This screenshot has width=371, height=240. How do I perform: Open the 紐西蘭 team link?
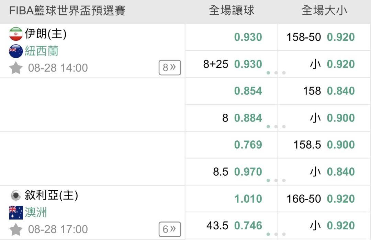(42, 51)
